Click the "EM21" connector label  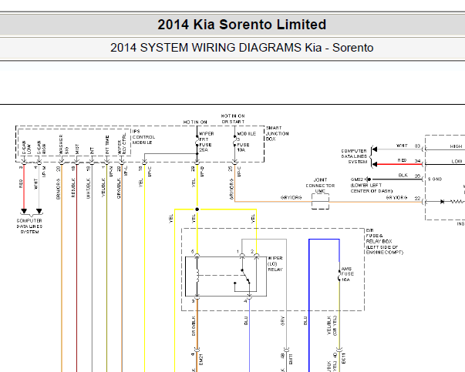pyautogui.click(x=201, y=360)
